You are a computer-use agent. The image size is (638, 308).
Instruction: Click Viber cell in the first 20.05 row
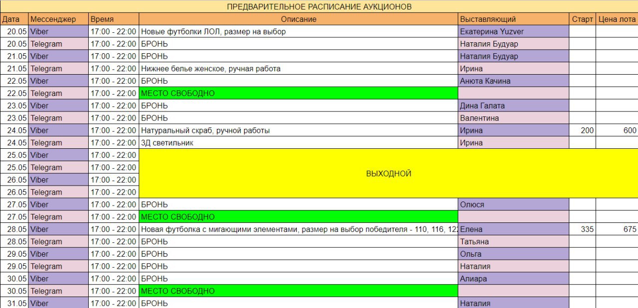tap(59, 31)
